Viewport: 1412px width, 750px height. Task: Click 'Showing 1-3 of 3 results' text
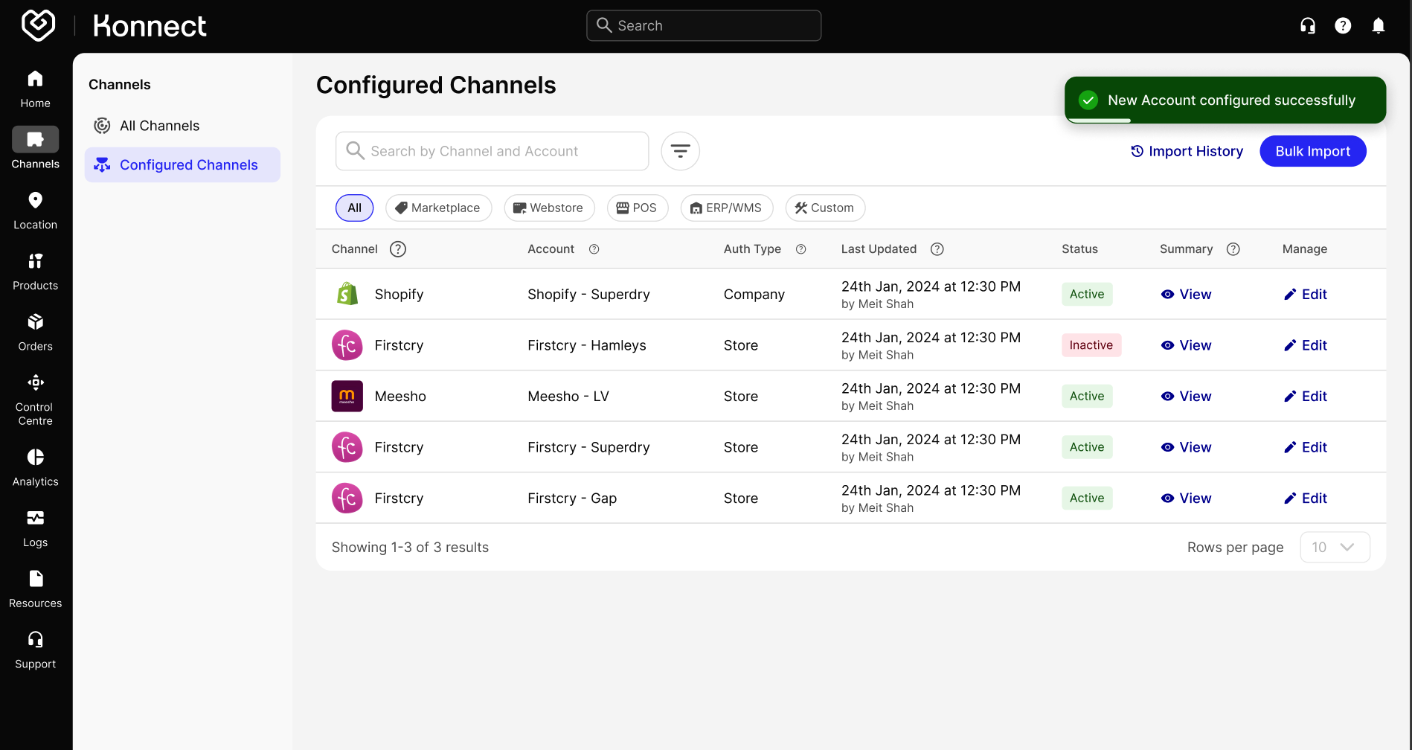(410, 548)
